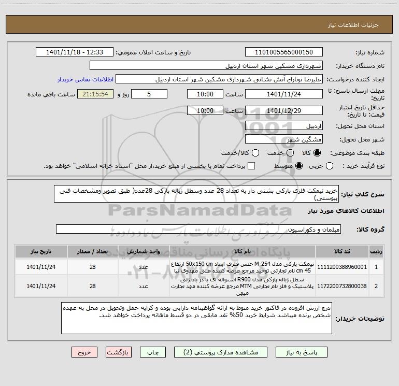The height and width of the screenshot is (386, 399).
Task: Select the کالا/خدمت radio button
Action: (255, 153)
